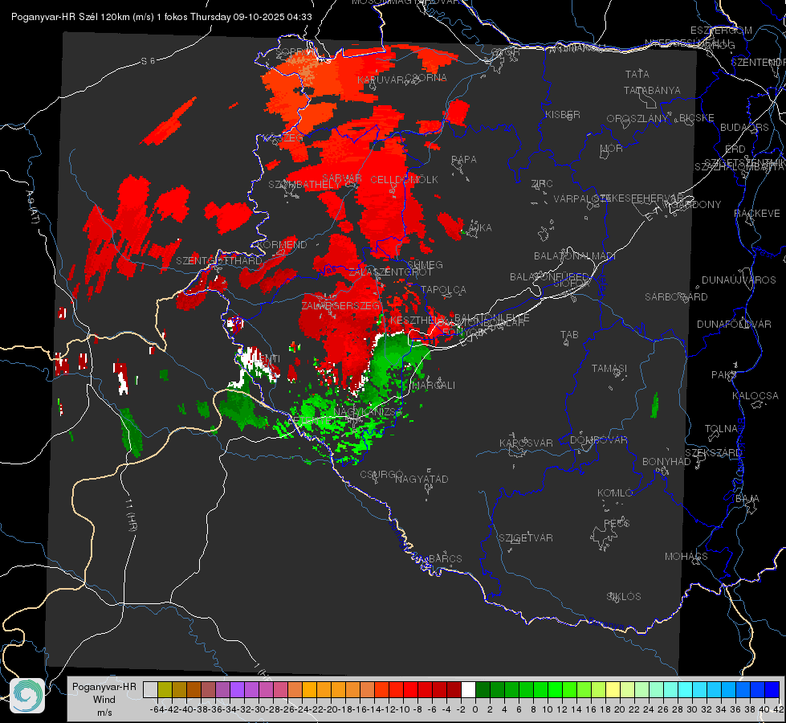Image resolution: width=786 pixels, height=723 pixels.
Task: Click the ERD town label
Action: tap(735, 149)
